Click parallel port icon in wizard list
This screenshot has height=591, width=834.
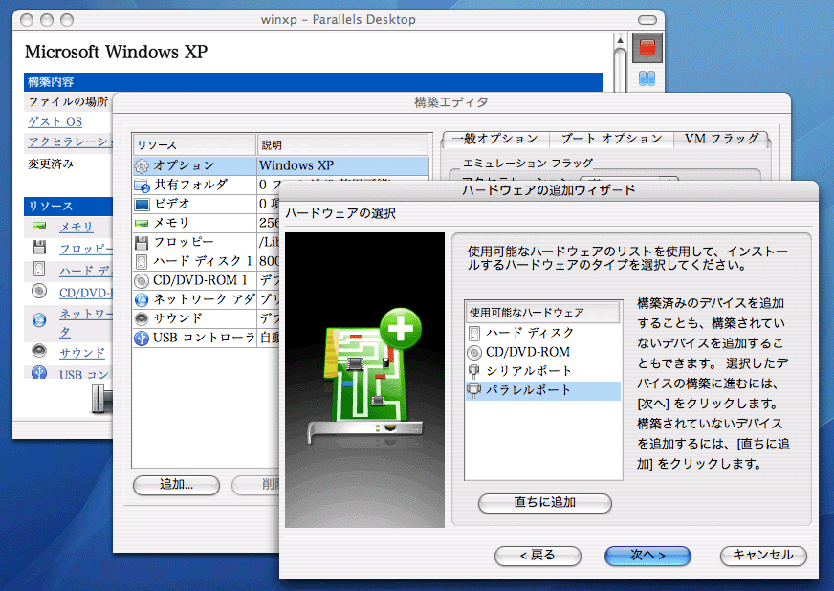coord(474,390)
